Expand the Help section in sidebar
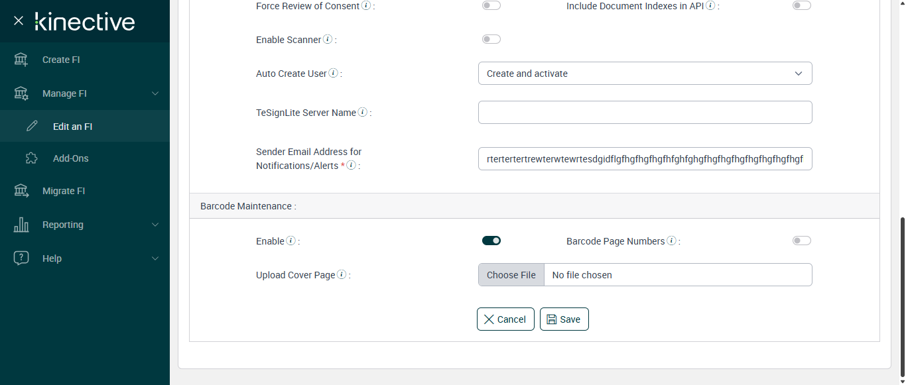The width and height of the screenshot is (906, 385). click(x=155, y=258)
